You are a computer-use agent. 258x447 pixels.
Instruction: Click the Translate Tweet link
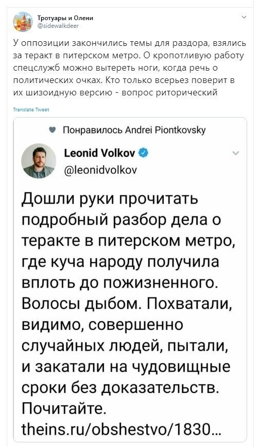pos(31,109)
